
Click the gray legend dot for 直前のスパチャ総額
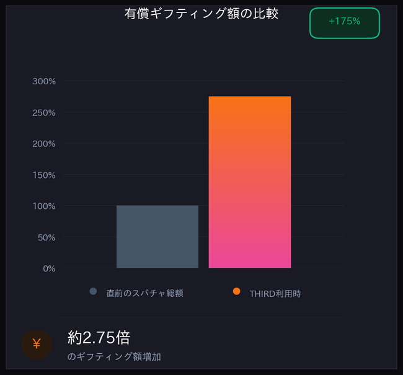[93, 291]
